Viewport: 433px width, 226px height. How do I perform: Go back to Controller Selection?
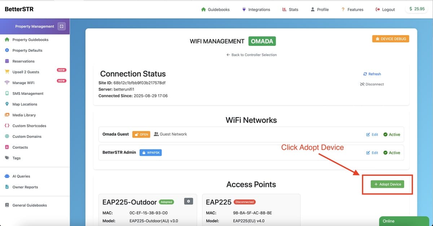pyautogui.click(x=252, y=55)
